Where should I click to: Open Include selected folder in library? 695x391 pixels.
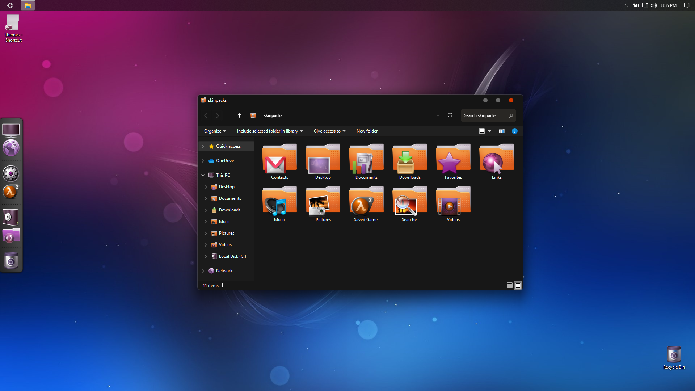coord(269,131)
